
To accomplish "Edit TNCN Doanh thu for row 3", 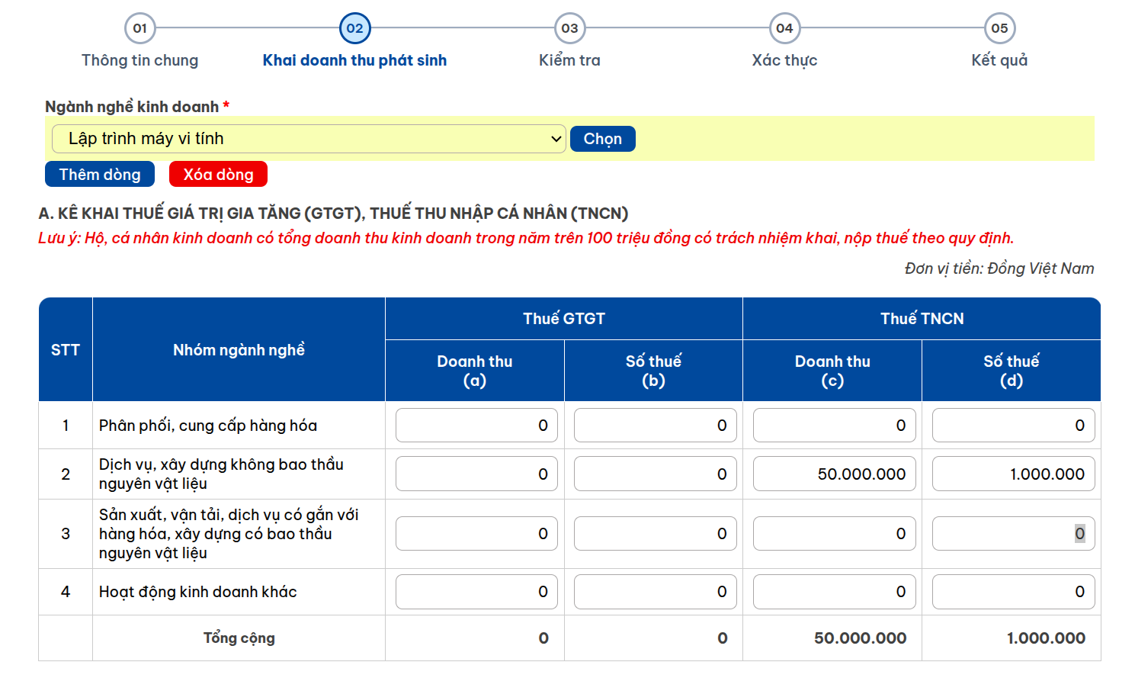I will coord(834,534).
